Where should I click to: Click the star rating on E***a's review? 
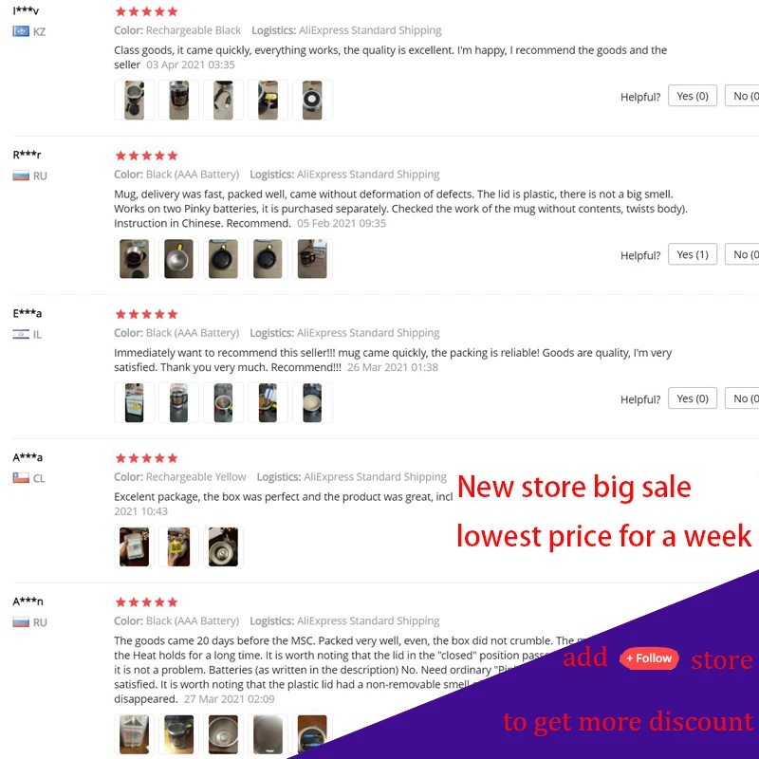[147, 314]
